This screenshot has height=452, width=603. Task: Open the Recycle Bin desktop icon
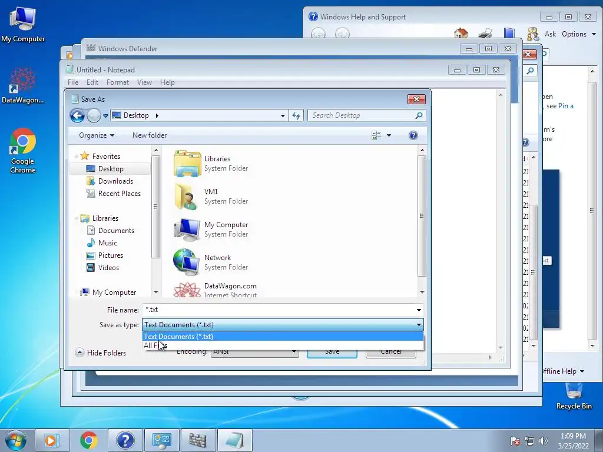point(574,396)
